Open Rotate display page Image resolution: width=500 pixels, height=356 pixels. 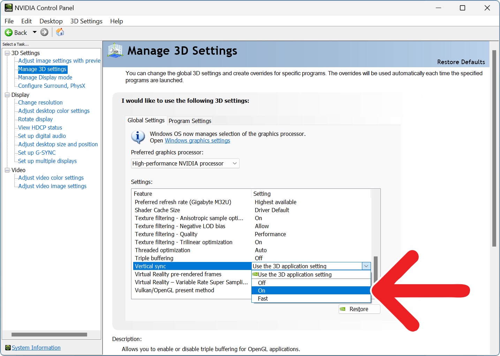click(x=36, y=119)
